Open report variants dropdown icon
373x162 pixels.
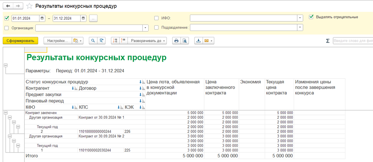pos(77,41)
